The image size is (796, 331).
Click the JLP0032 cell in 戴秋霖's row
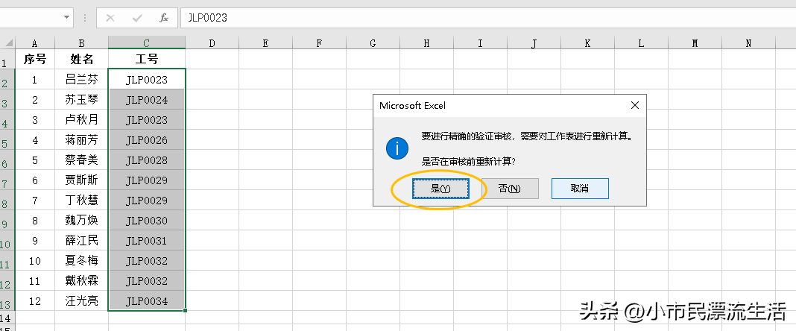tap(147, 280)
